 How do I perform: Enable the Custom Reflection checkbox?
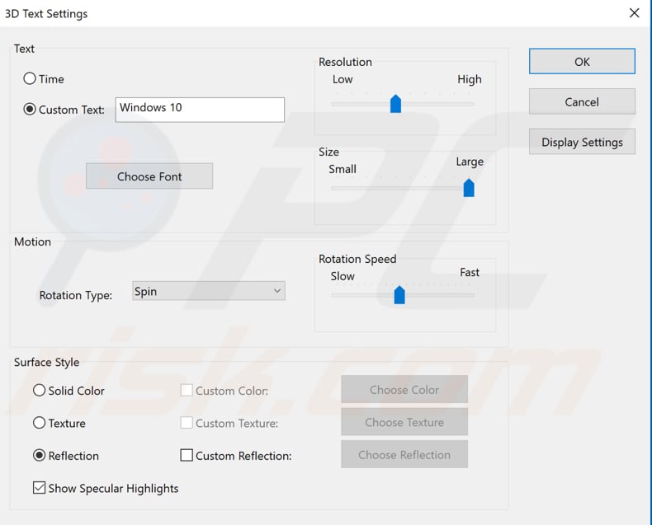point(187,455)
